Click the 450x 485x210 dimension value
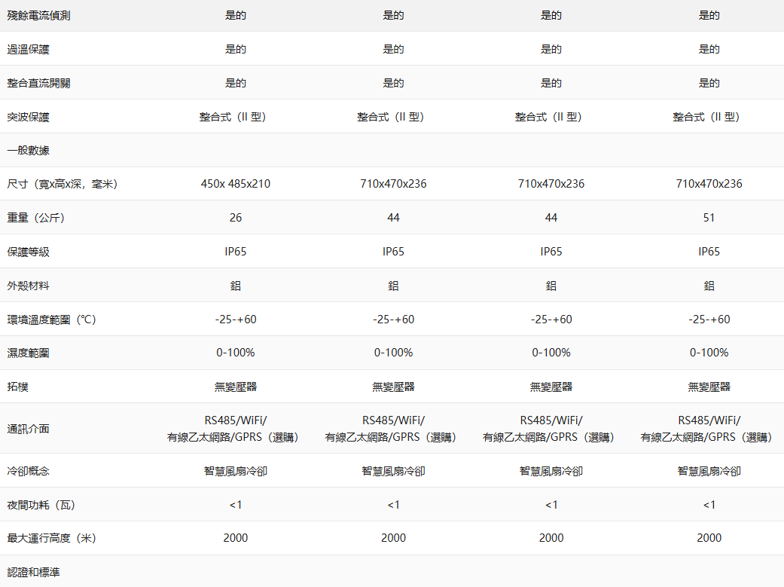Viewport: 784px width, 587px height. click(x=235, y=184)
